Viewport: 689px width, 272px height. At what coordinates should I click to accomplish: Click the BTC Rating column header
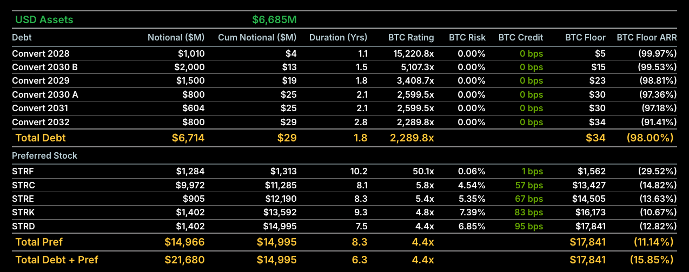click(x=411, y=38)
